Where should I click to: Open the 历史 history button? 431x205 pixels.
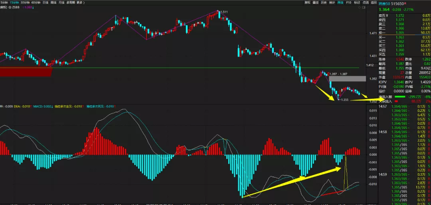[324, 2]
